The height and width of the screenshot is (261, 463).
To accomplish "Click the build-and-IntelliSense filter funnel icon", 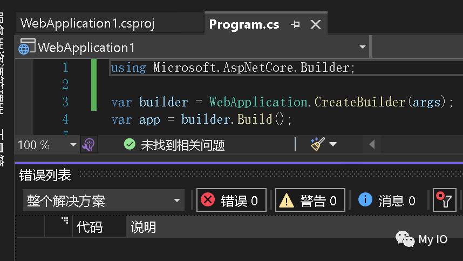I will tap(445, 200).
